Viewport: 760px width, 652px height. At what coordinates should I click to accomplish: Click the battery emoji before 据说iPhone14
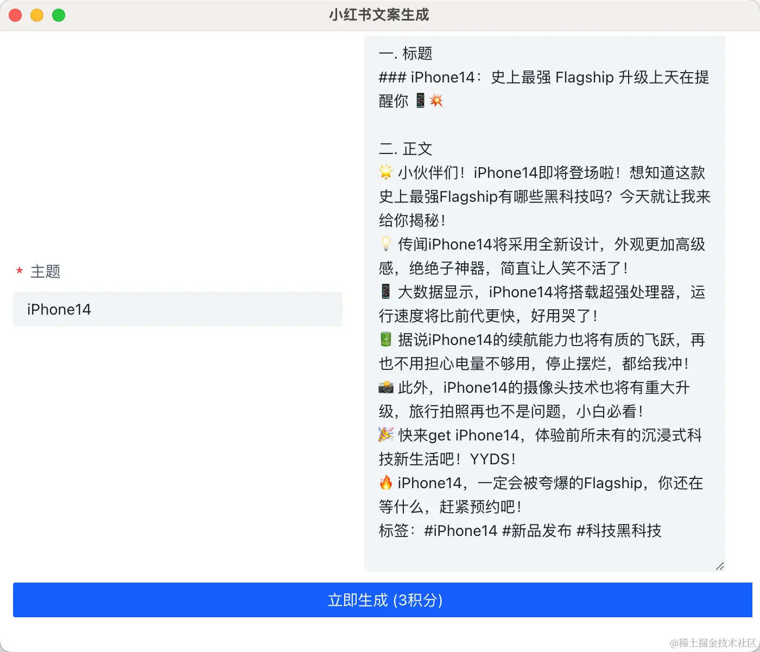[x=386, y=340]
